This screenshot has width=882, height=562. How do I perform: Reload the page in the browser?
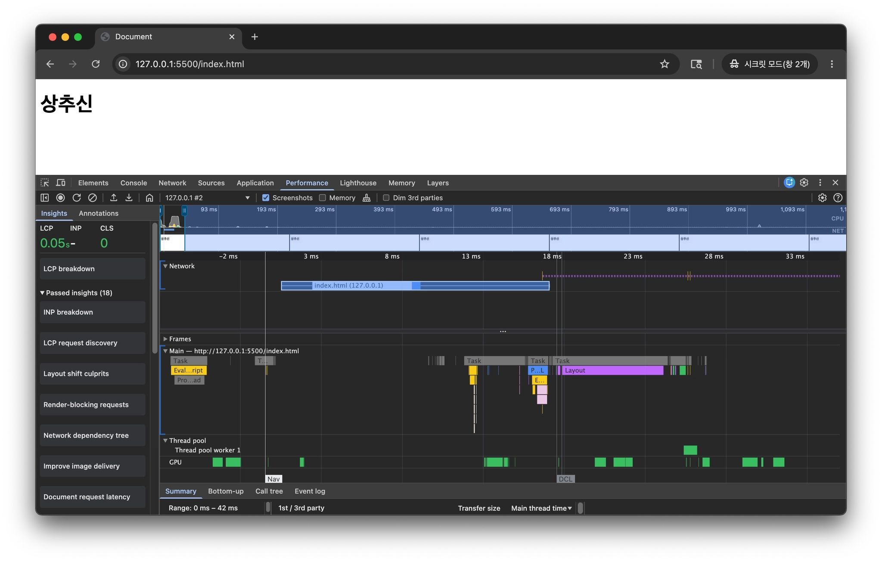[96, 64]
